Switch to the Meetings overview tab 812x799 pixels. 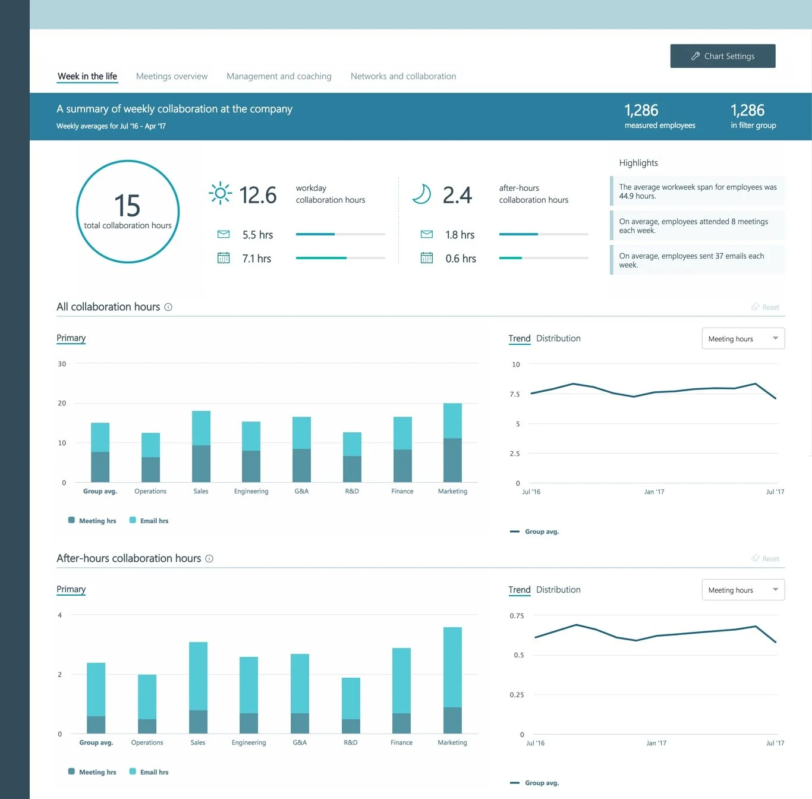(x=172, y=76)
